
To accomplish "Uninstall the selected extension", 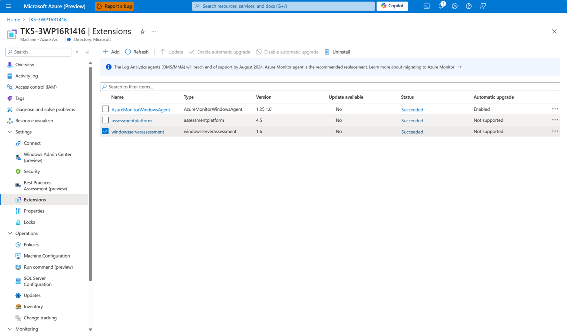I will (x=337, y=52).
